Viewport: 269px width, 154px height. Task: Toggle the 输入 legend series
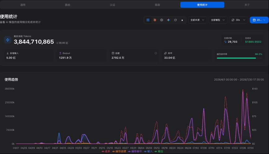148,152
